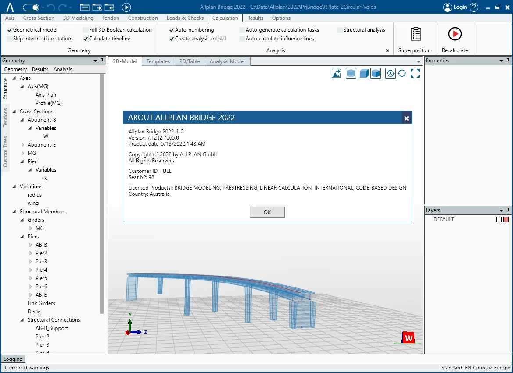This screenshot has width=513, height=373.
Task: Toggle DEFAULT layer visibility box
Action: [x=499, y=219]
